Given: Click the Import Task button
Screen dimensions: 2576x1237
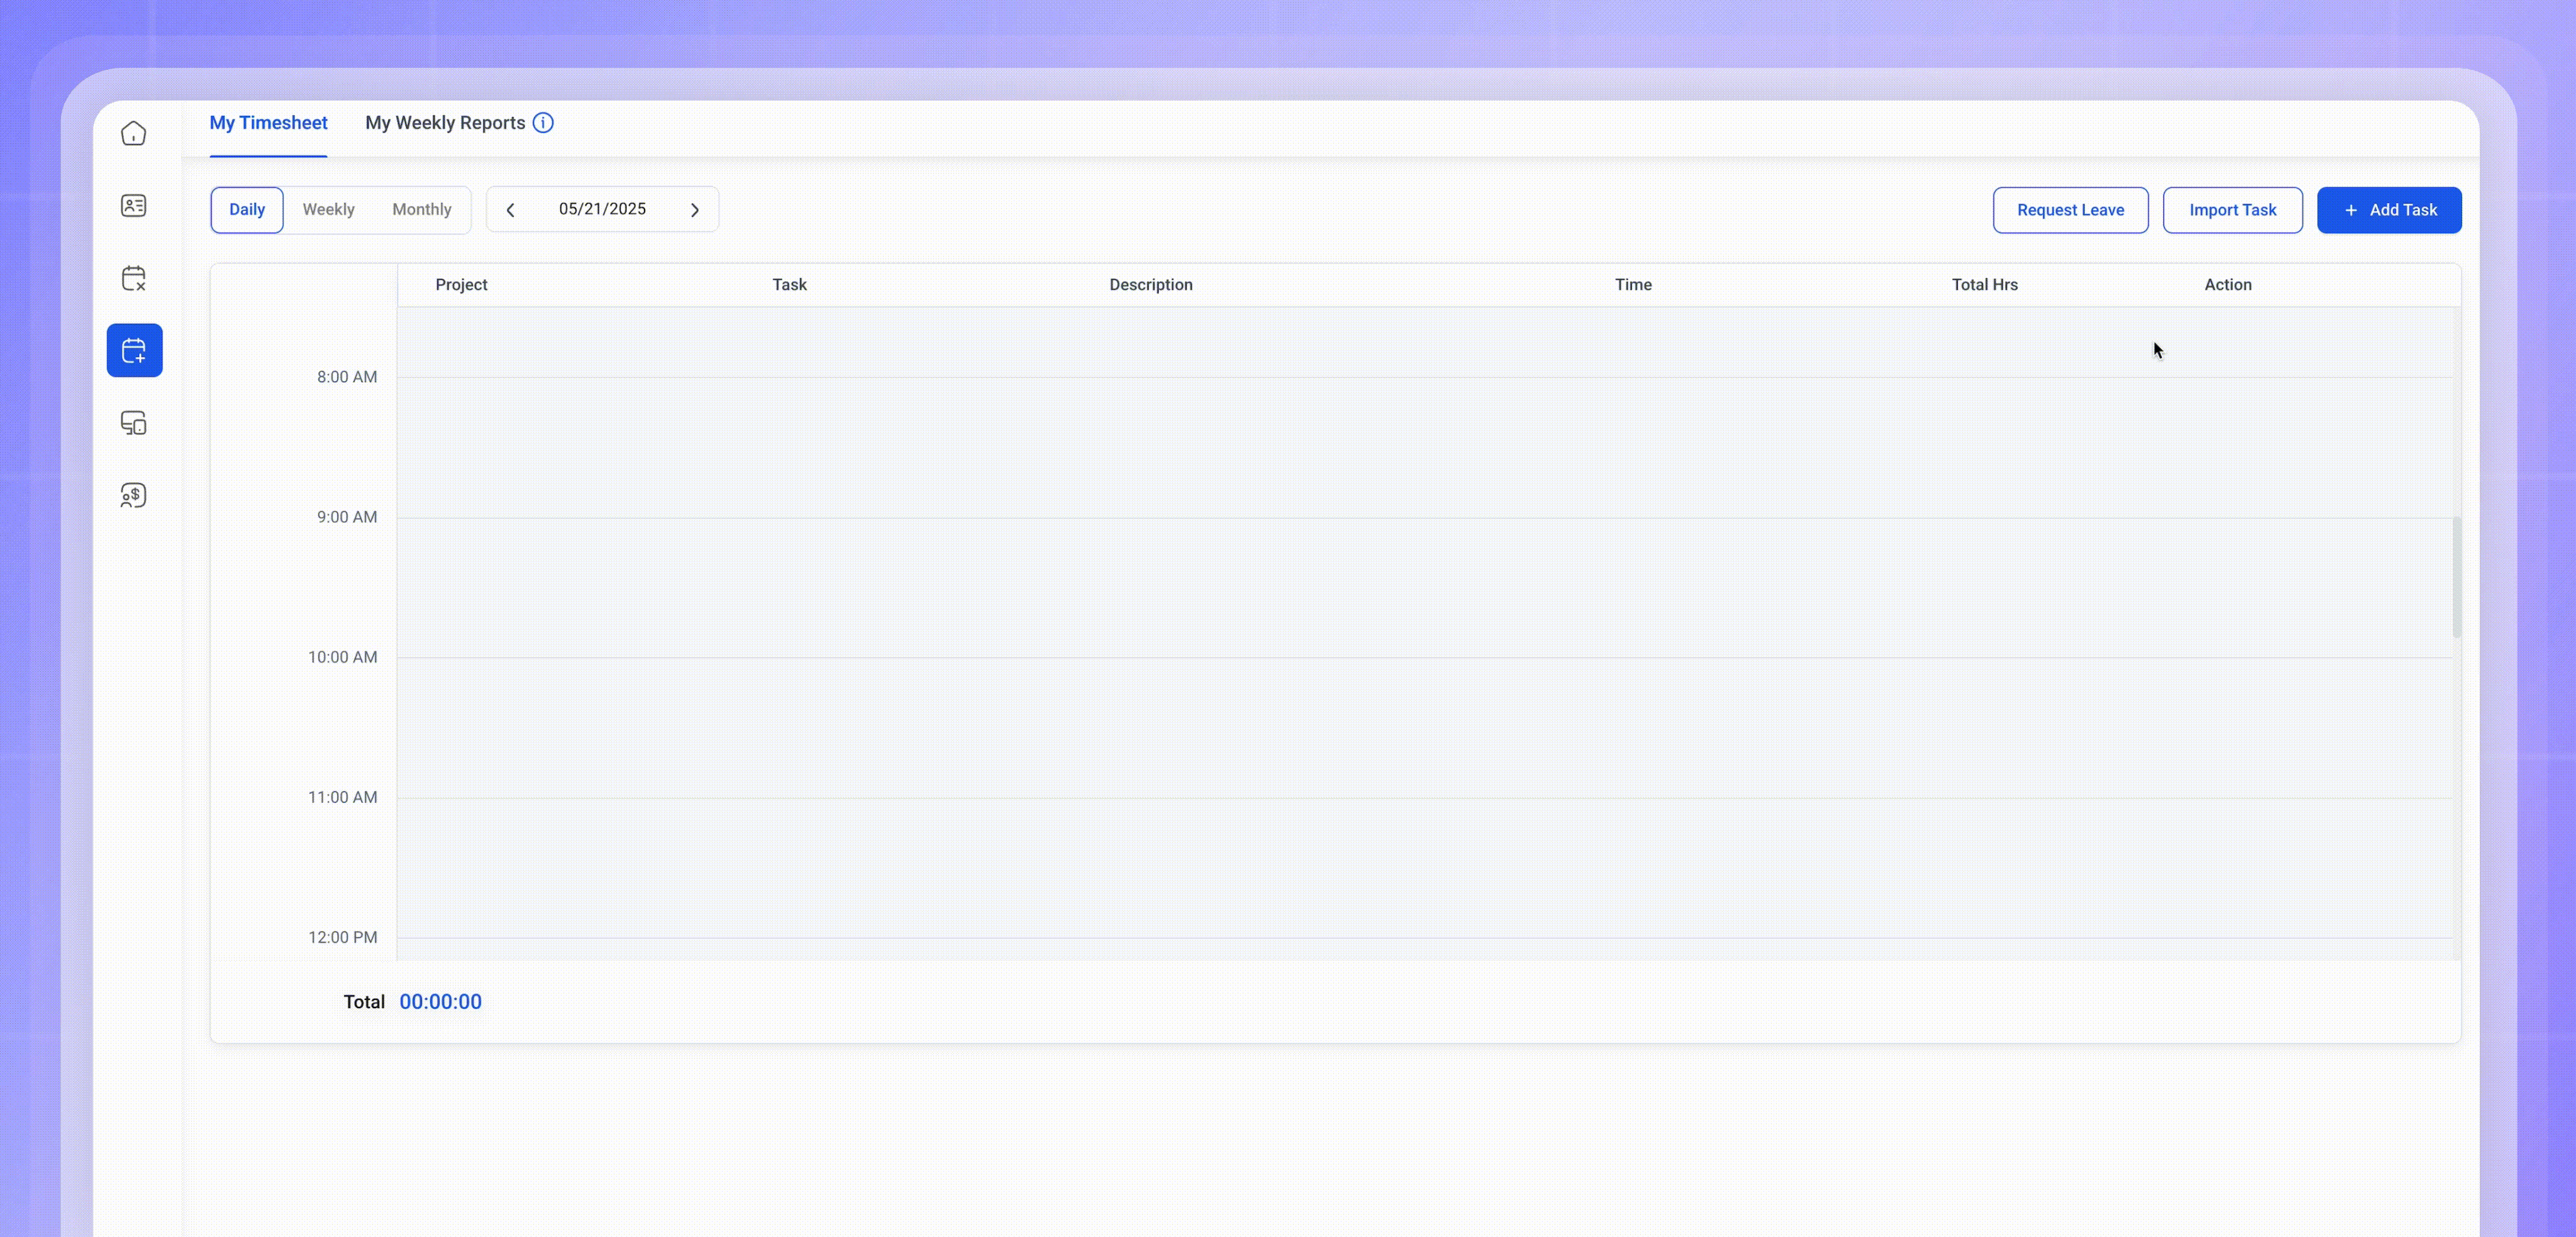Looking at the screenshot, I should (2232, 211).
